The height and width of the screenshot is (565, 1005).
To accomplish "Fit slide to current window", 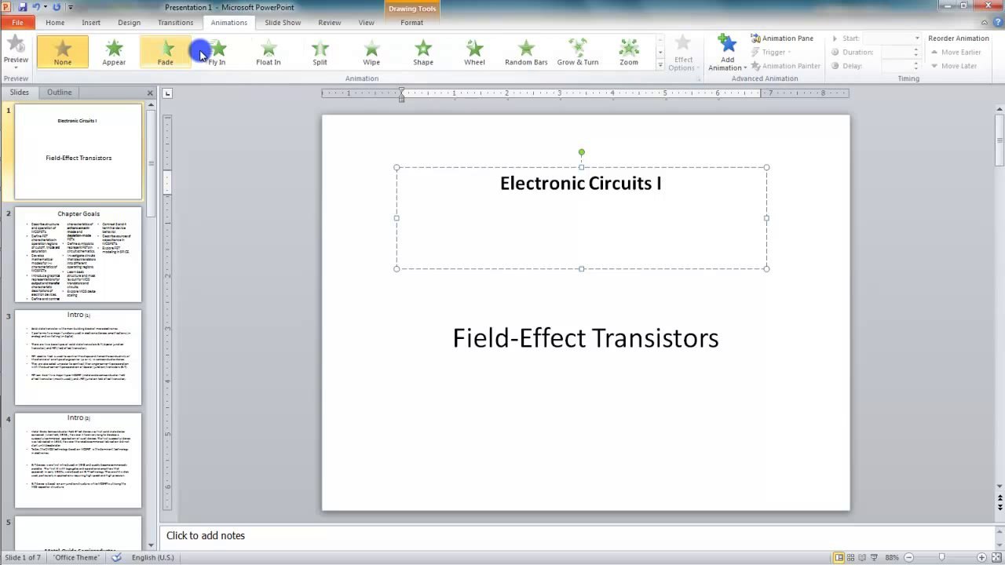I will tap(996, 557).
